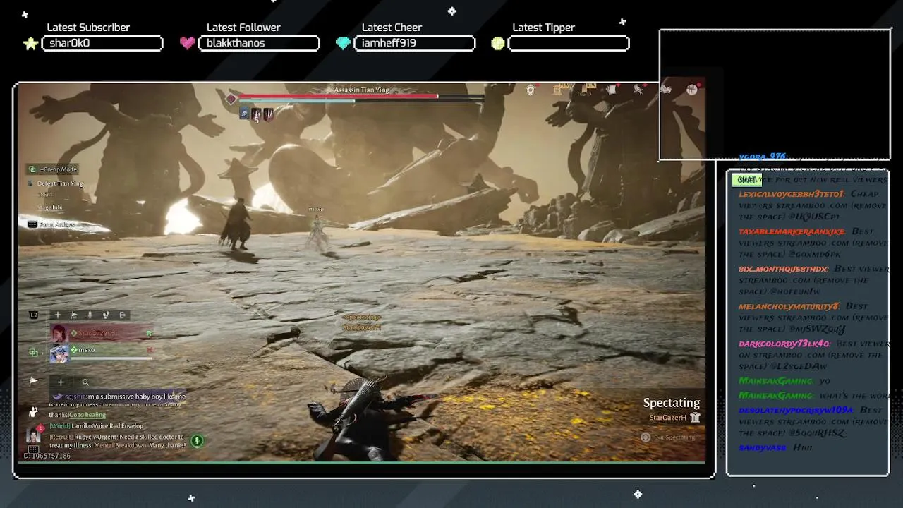This screenshot has width=903, height=508.
Task: Click the Panel Actions keyboard icon
Action: pos(32,224)
